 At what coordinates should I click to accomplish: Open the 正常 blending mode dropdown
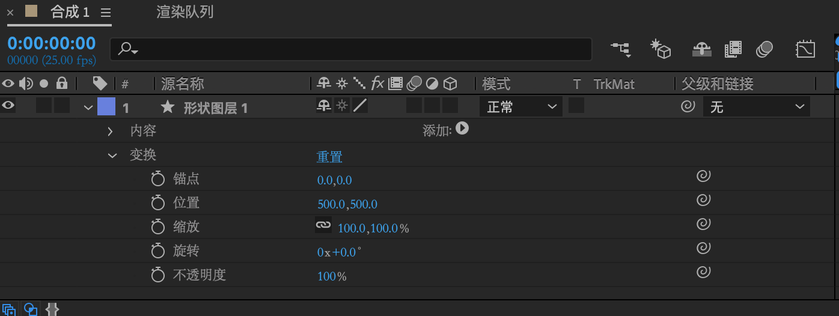520,107
